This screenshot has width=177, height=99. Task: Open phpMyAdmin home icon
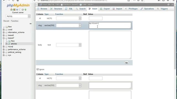pyautogui.click(x=11, y=10)
